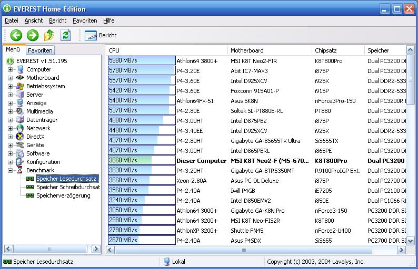
Task: Refresh the view using the refresh icon
Action: click(65, 35)
